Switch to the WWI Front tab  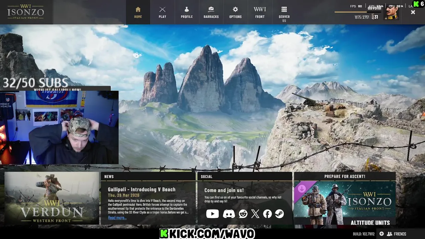tap(260, 12)
